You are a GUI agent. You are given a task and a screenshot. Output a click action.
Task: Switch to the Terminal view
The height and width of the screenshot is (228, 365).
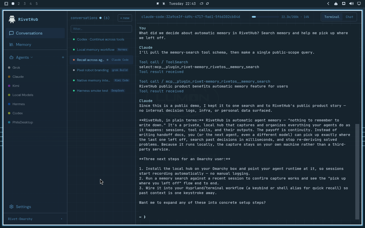point(332,17)
